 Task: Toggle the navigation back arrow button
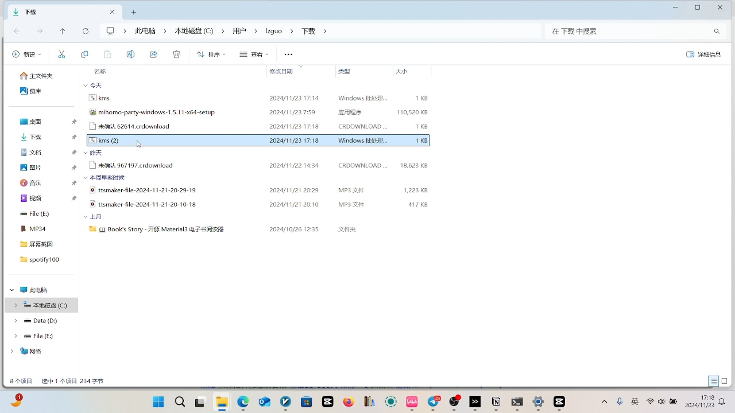pos(16,31)
